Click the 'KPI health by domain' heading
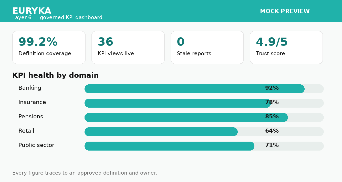 (x=56, y=75)
